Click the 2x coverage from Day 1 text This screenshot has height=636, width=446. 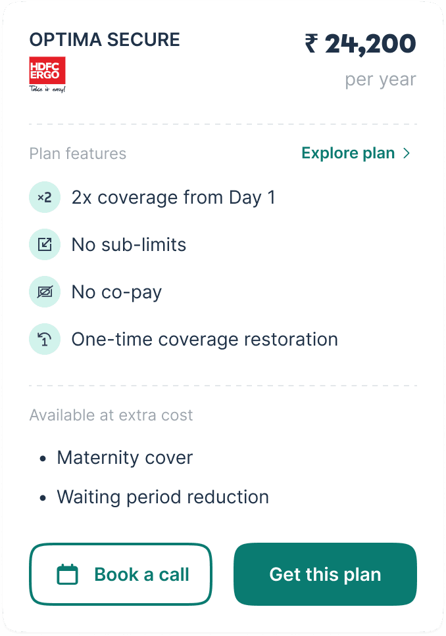tap(174, 198)
